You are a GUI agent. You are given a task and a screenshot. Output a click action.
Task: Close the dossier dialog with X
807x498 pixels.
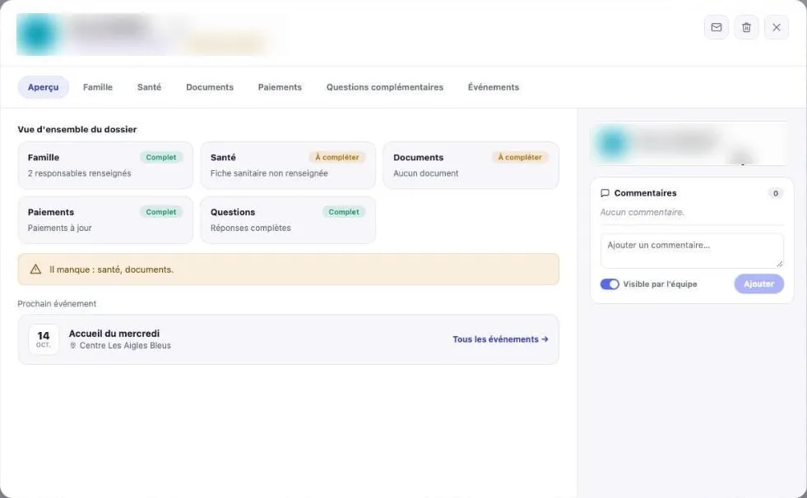pos(776,27)
